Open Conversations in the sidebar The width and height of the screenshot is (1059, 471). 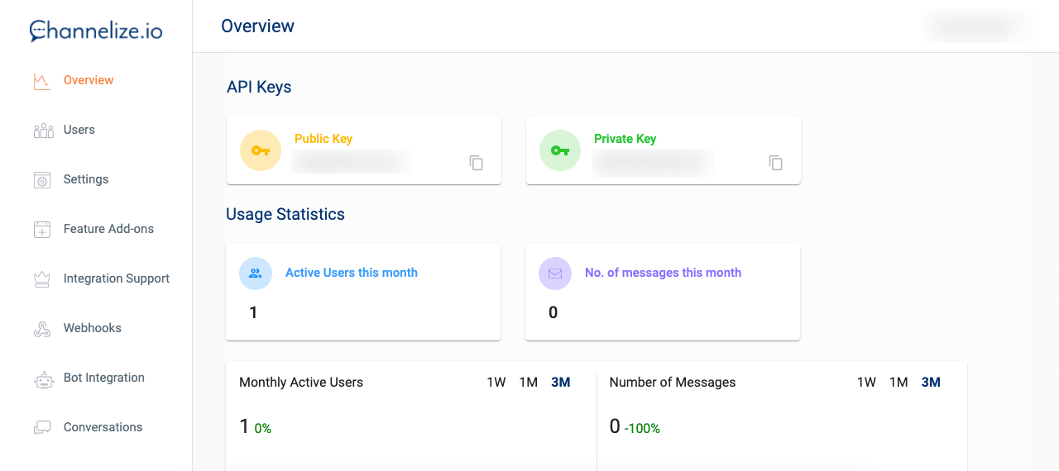[103, 427]
